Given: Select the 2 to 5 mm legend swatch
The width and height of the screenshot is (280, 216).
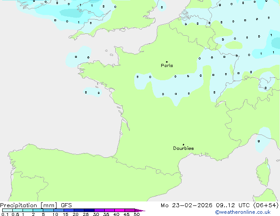Looking at the screenshot, I should 38,210.
